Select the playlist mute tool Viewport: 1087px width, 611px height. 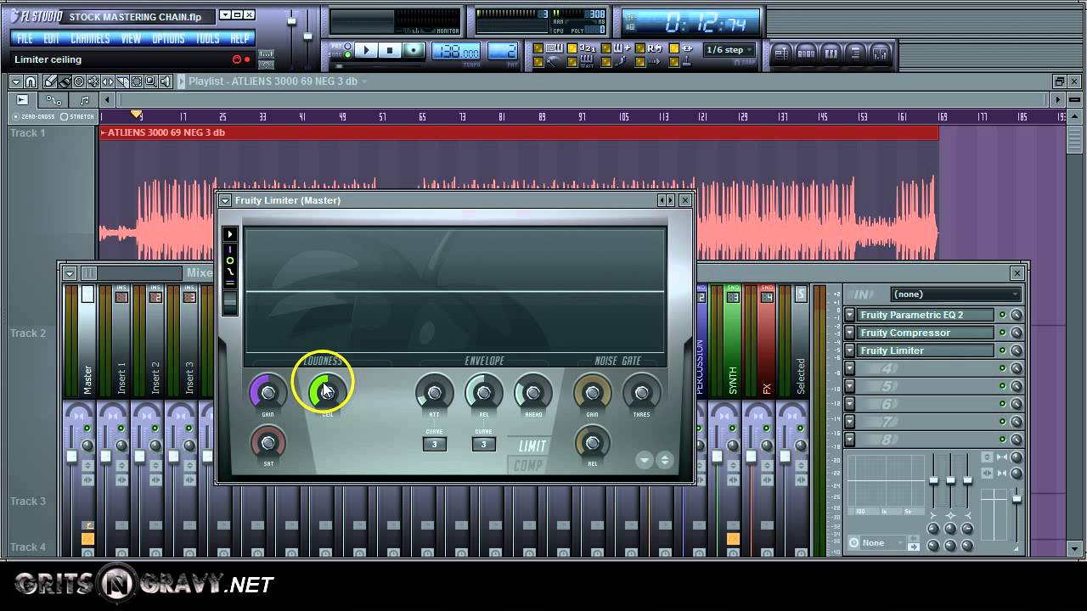[93, 81]
